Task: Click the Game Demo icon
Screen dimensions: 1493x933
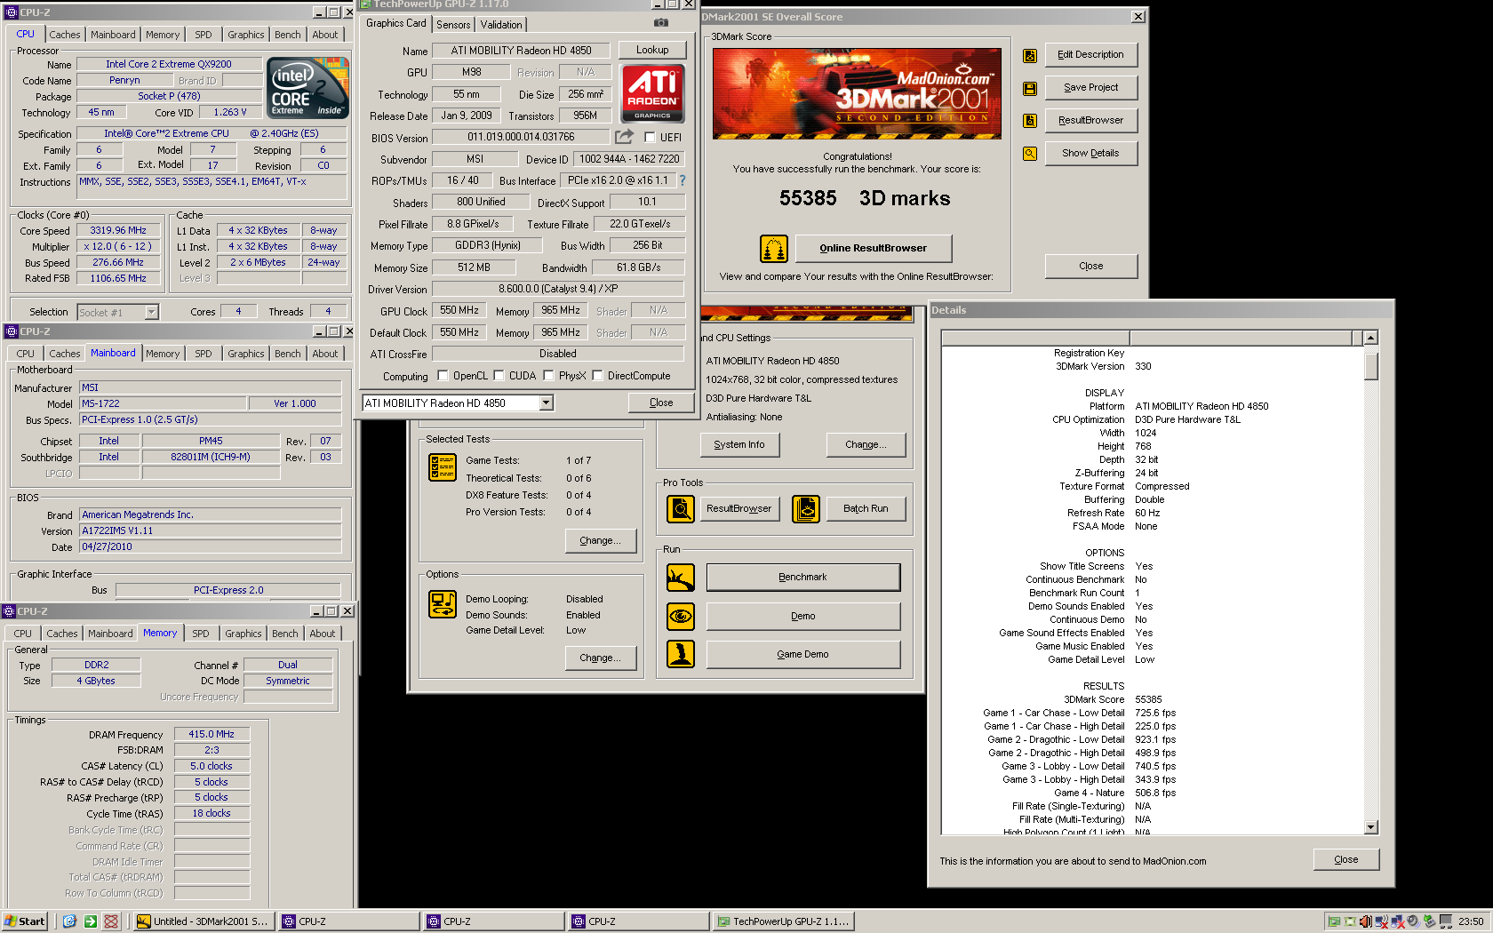Action: pyautogui.click(x=681, y=655)
